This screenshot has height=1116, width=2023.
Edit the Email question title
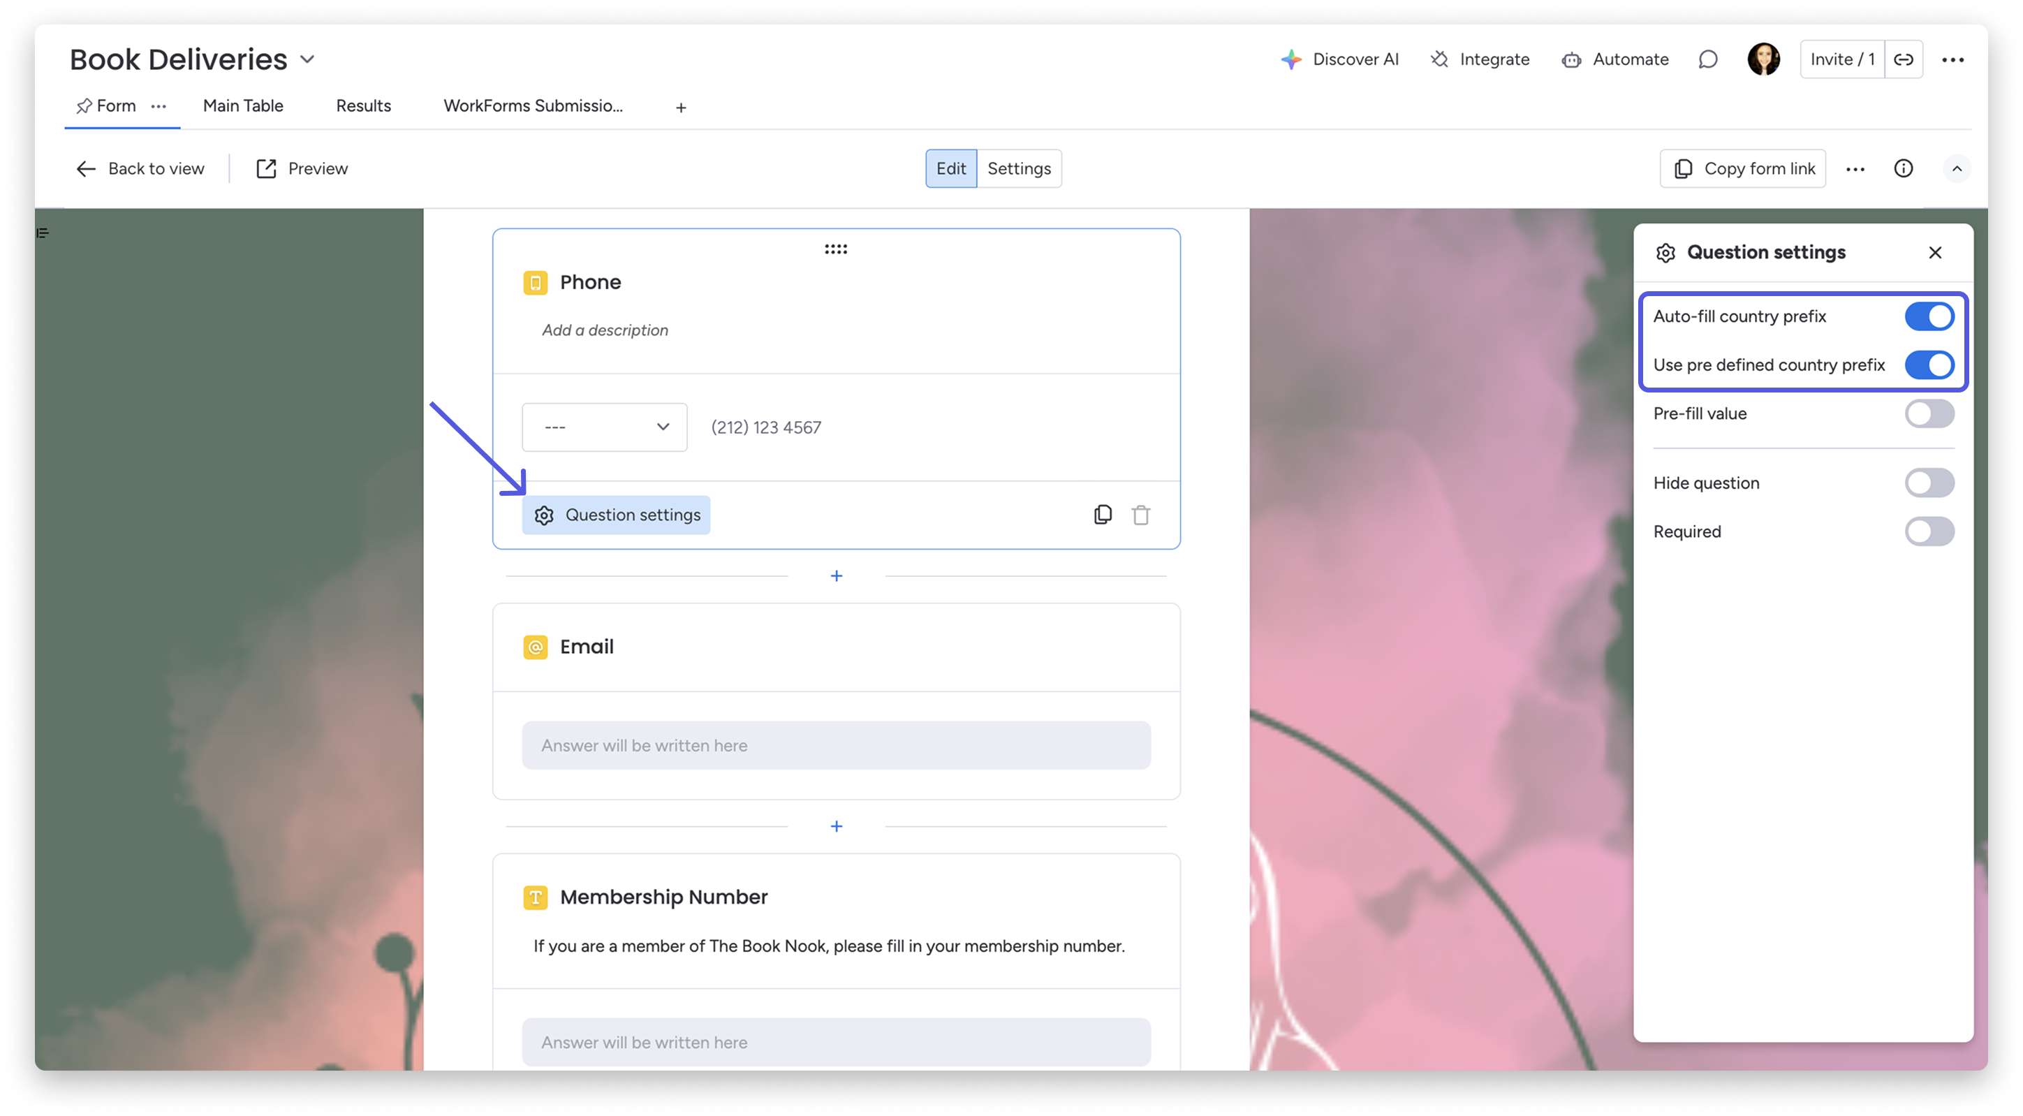click(587, 647)
